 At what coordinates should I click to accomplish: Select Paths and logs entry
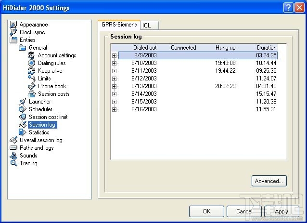(x=37, y=148)
